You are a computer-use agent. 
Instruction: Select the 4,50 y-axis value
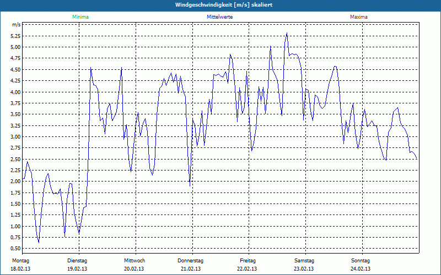[16, 70]
